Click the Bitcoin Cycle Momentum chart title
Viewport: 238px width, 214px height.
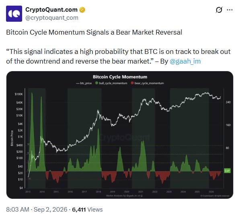click(x=120, y=77)
